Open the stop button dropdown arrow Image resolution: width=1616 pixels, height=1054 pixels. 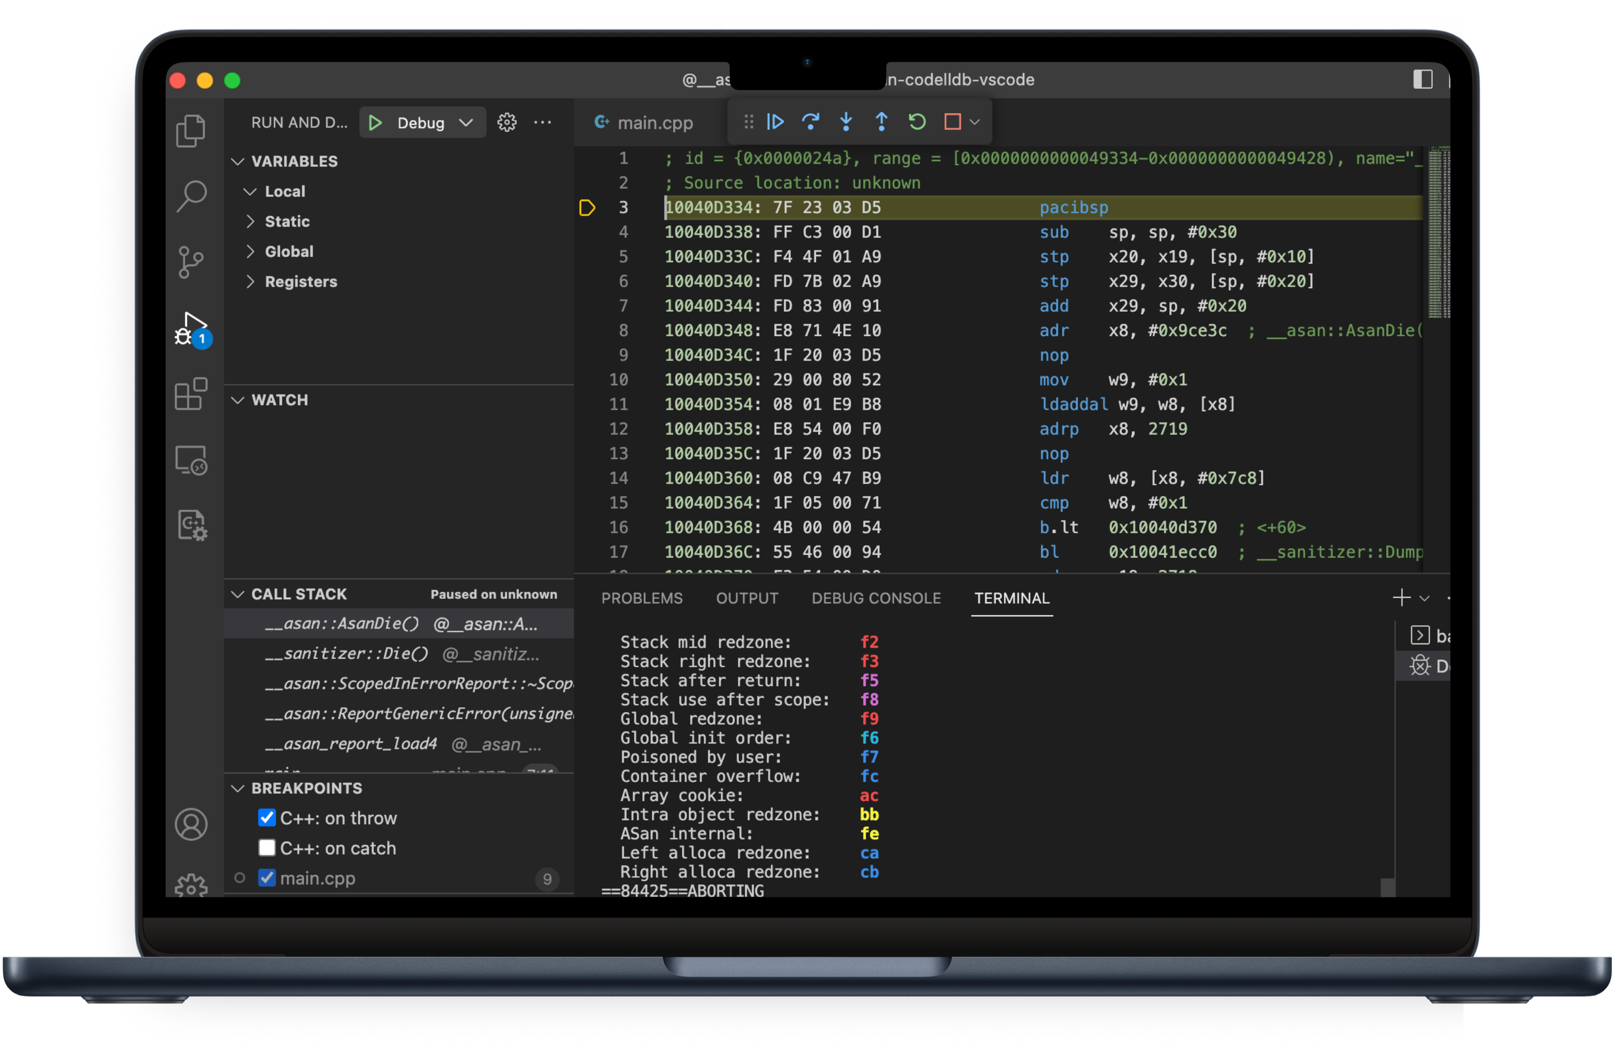pyautogui.click(x=974, y=122)
